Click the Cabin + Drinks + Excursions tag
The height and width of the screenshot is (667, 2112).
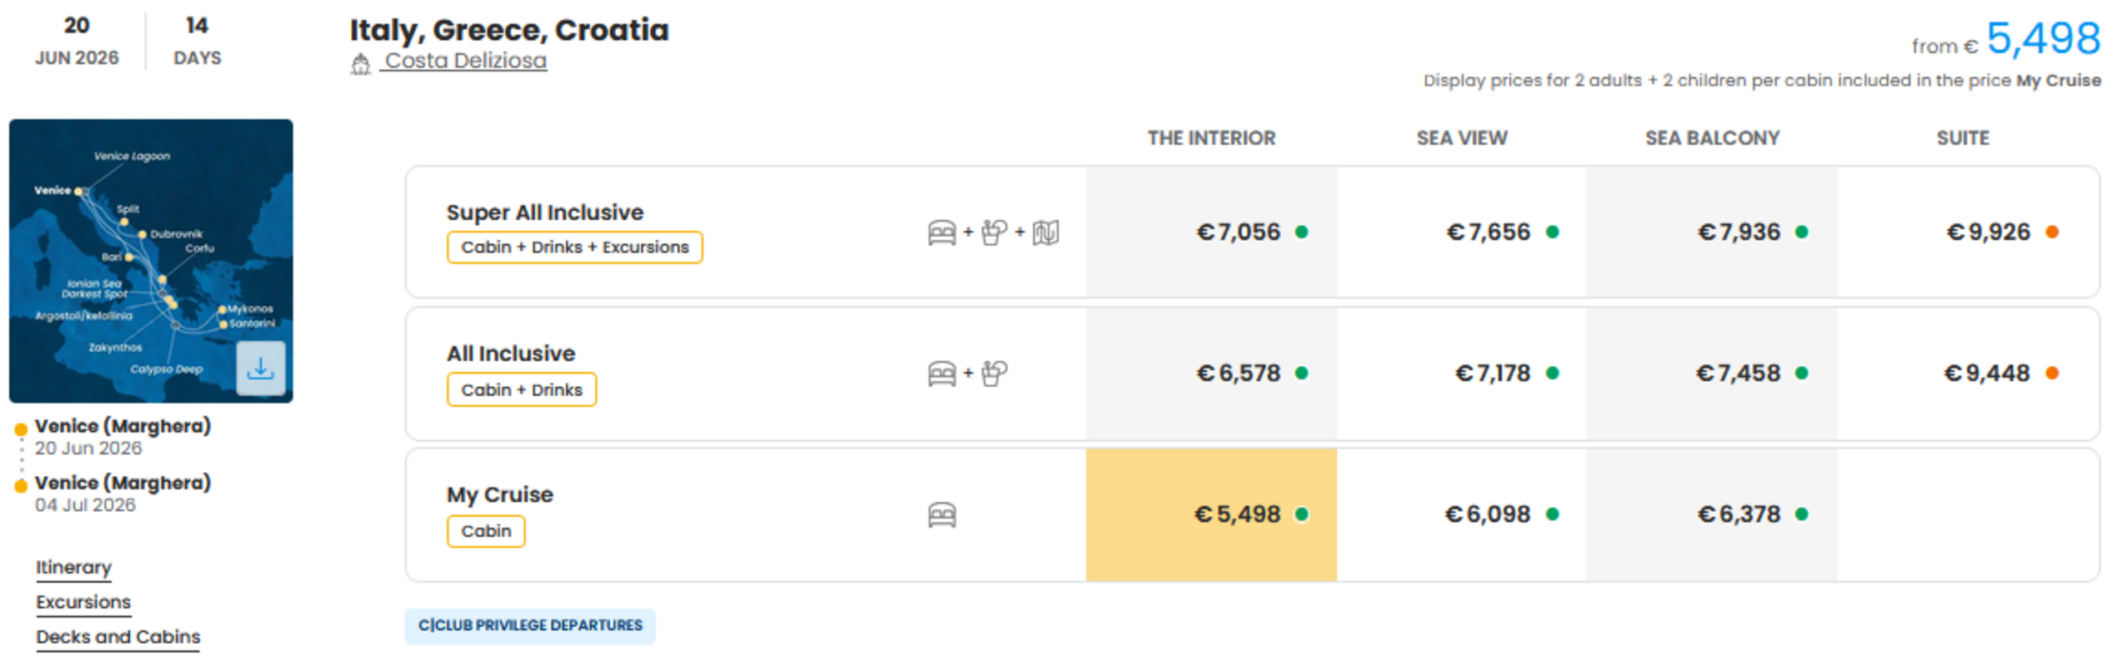click(574, 248)
